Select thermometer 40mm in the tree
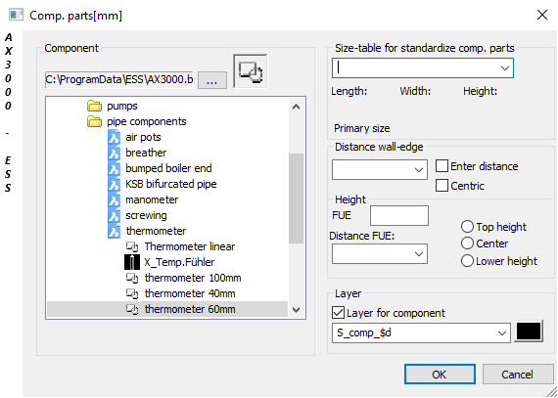The width and height of the screenshot is (558, 398). coord(190,293)
